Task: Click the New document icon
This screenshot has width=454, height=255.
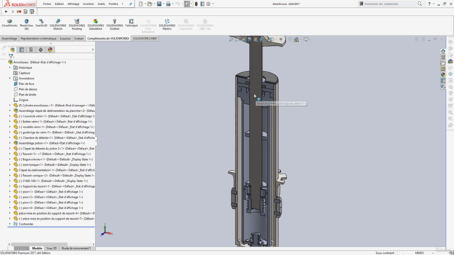Action: click(140, 4)
